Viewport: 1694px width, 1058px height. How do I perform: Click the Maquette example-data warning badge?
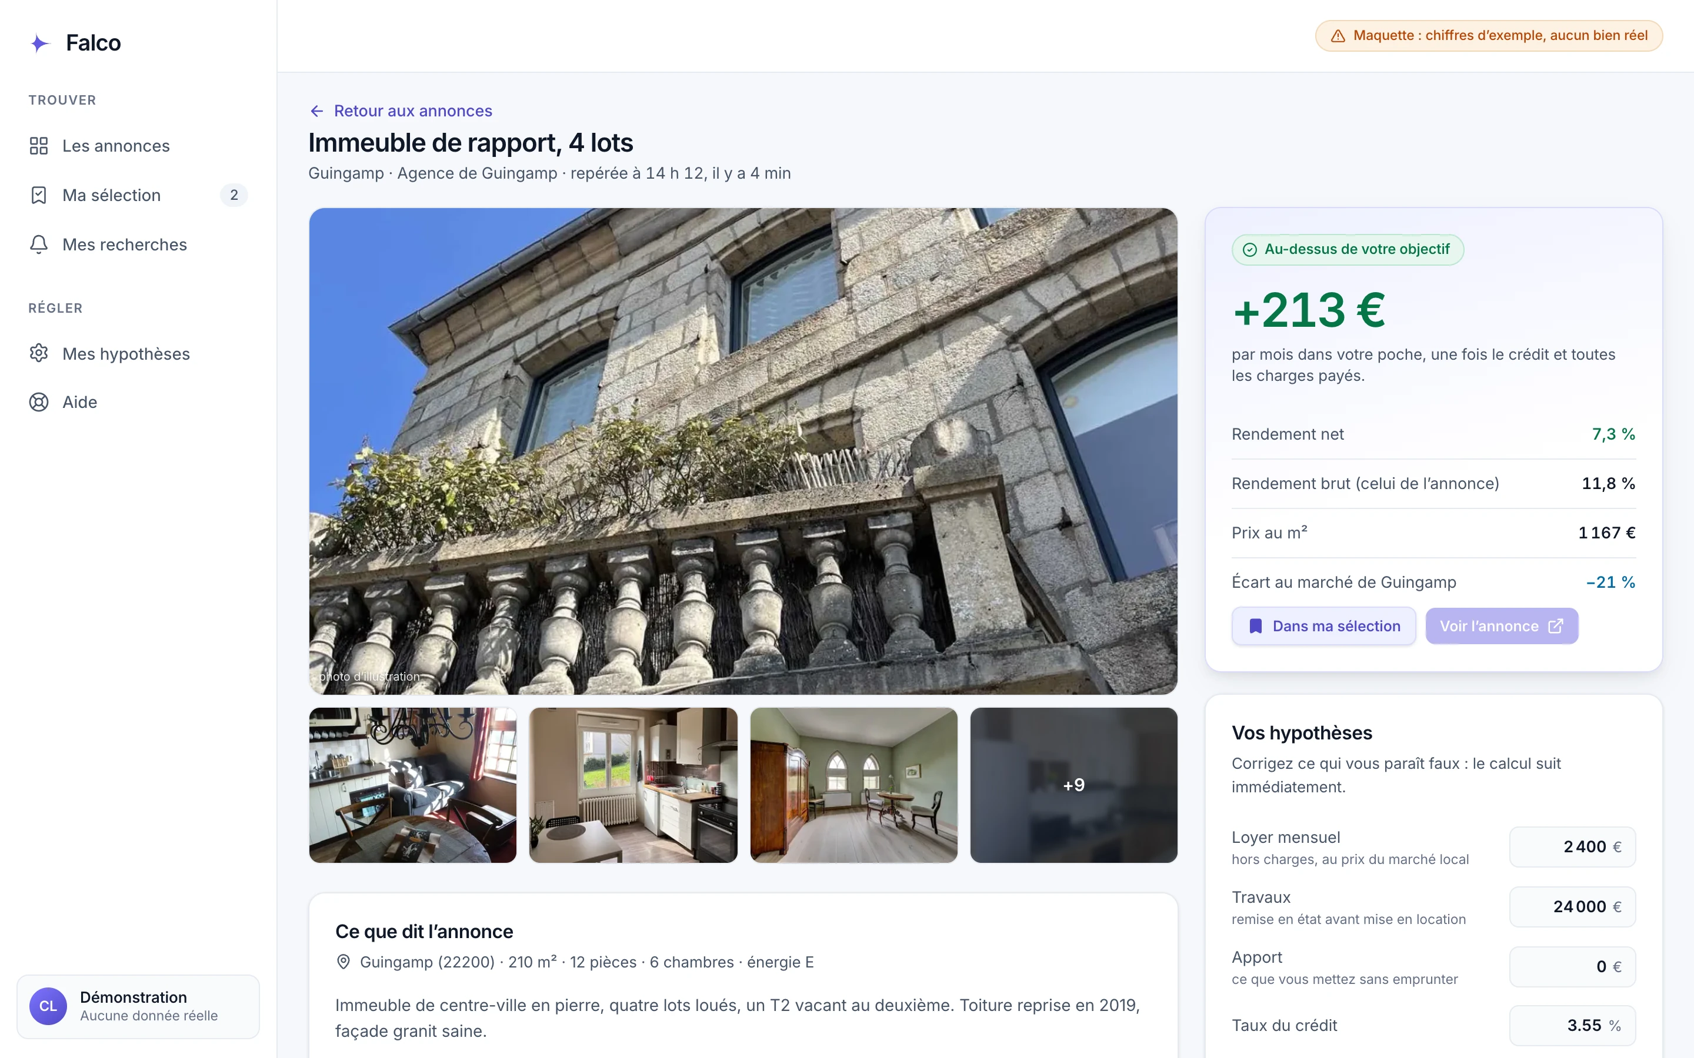coord(1489,36)
